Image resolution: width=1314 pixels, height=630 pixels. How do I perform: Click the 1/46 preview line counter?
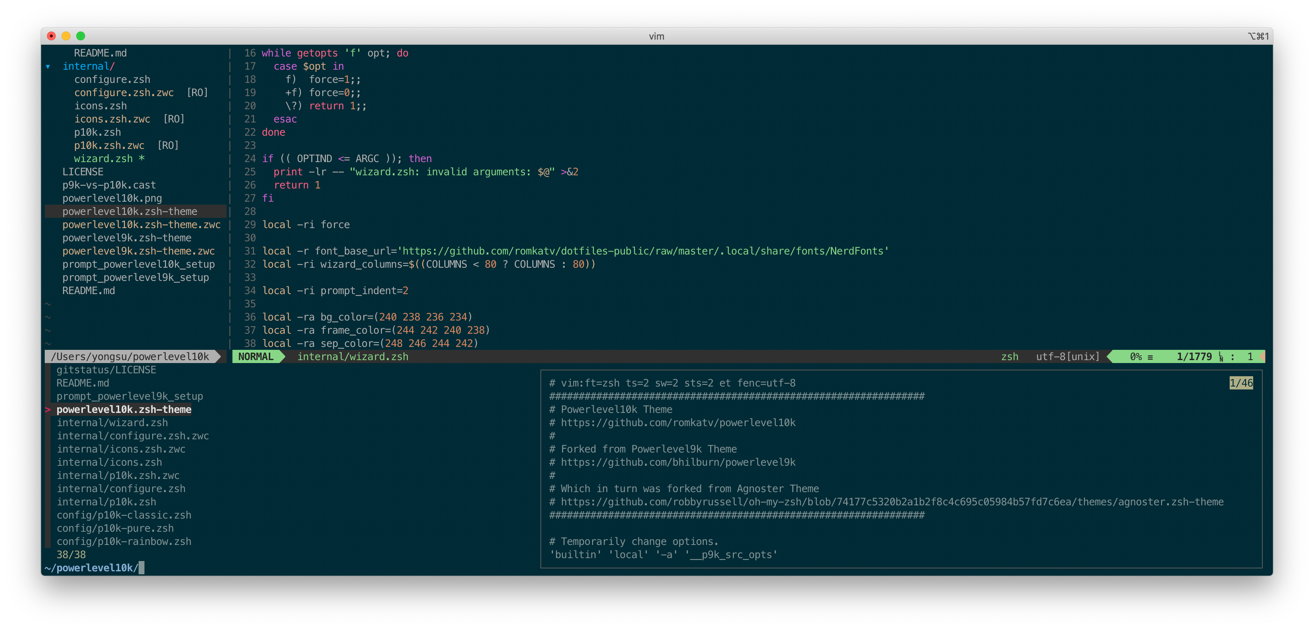point(1241,383)
